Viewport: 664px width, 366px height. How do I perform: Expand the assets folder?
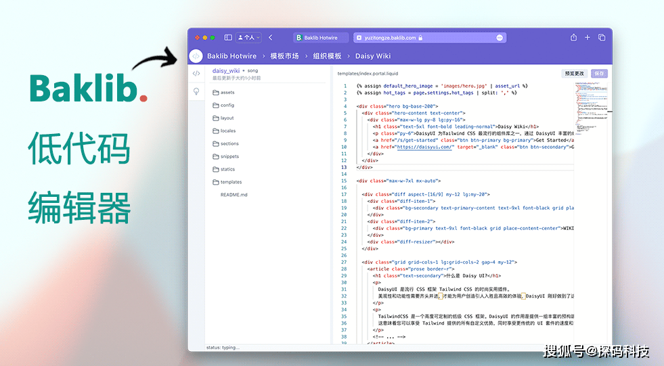coord(223,92)
